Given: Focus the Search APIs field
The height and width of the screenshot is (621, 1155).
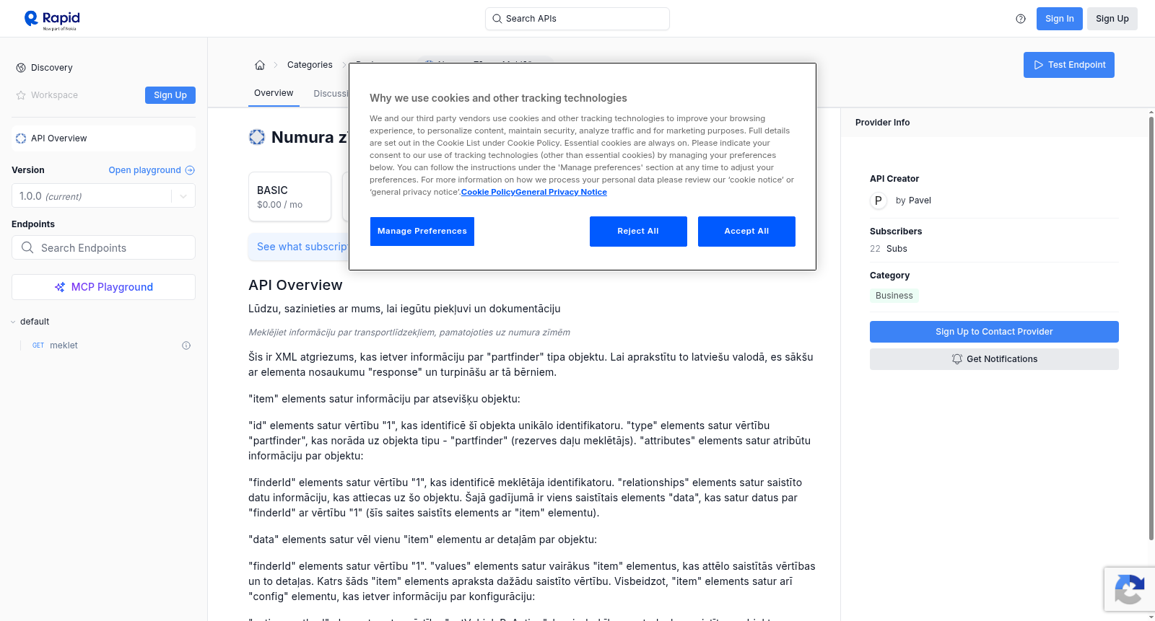Looking at the screenshot, I should (x=577, y=19).
